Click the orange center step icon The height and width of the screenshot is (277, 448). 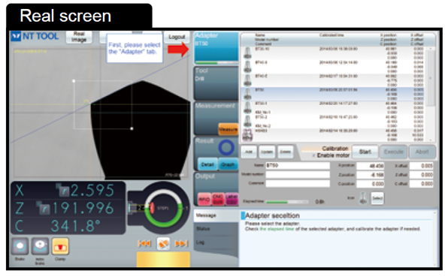(163, 244)
